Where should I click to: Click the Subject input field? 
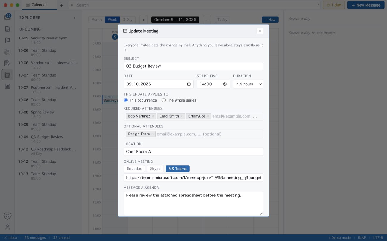pyautogui.click(x=193, y=66)
